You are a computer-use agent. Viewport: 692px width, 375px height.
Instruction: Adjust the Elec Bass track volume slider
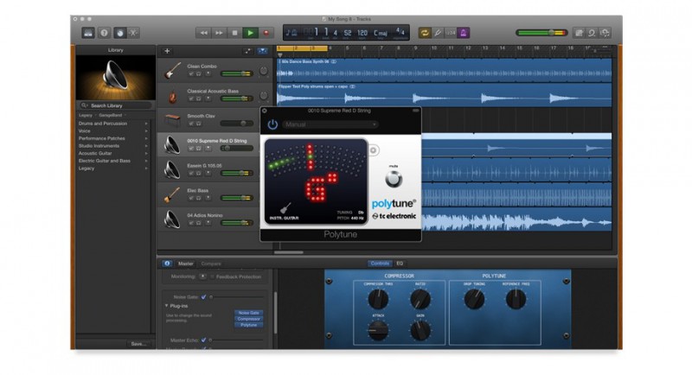(237, 198)
